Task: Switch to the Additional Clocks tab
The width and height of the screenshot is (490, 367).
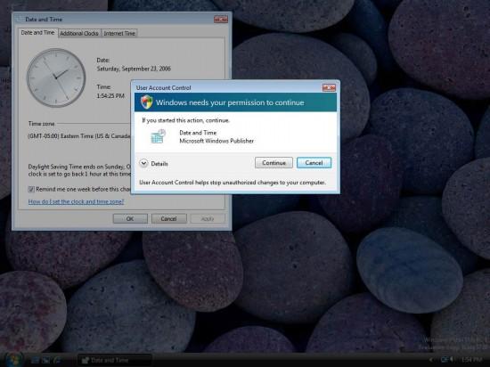Action: [79, 33]
